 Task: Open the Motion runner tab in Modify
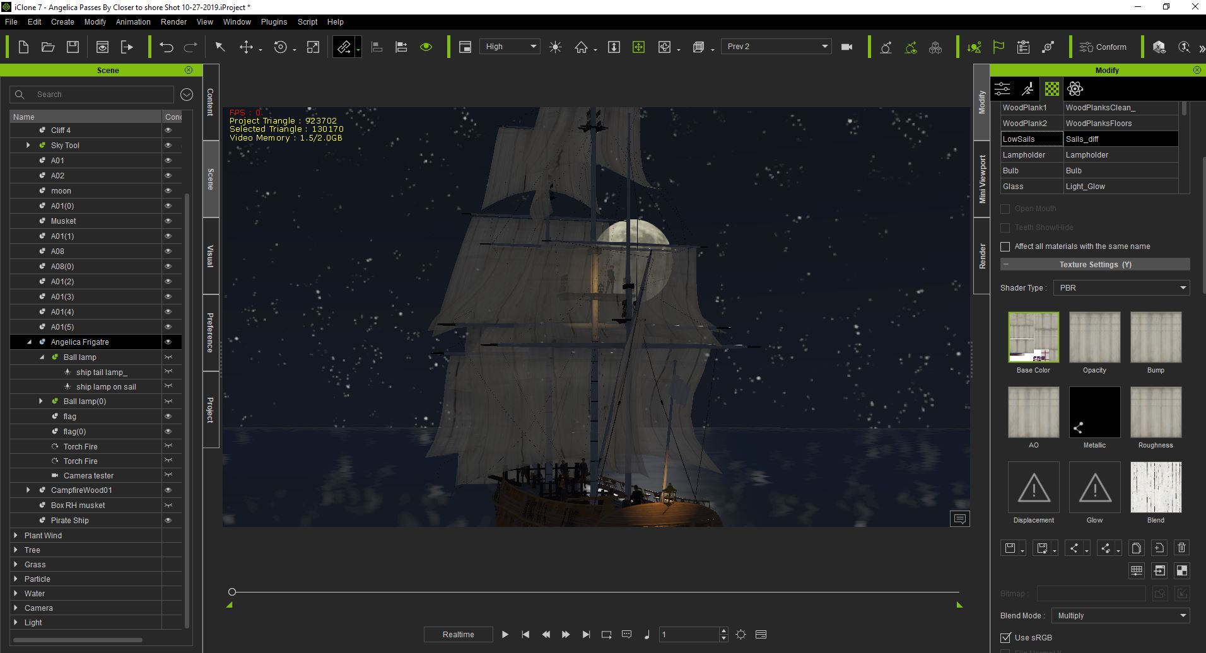click(1027, 89)
